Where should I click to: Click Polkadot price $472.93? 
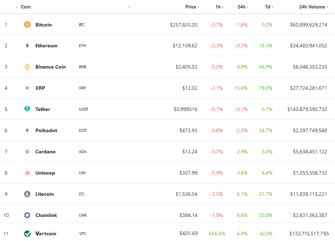click(188, 130)
